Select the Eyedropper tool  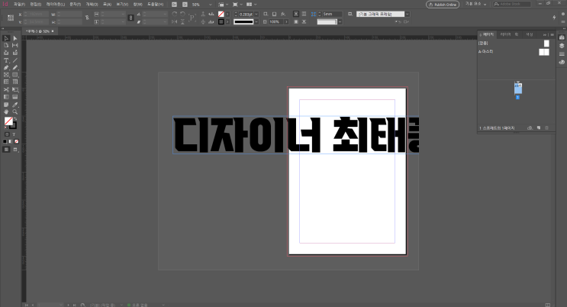14,105
